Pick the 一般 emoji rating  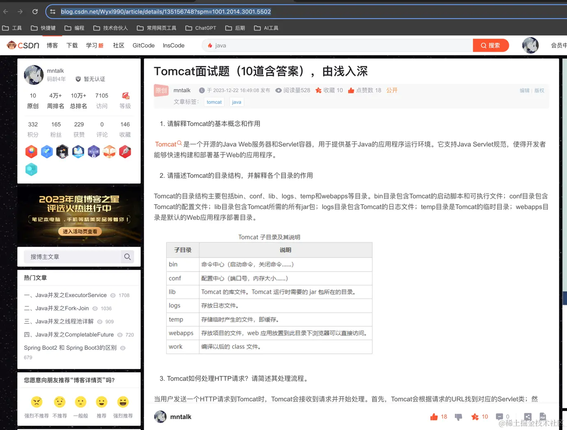tap(81, 402)
